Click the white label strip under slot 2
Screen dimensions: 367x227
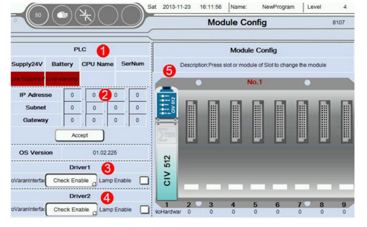coord(191,187)
